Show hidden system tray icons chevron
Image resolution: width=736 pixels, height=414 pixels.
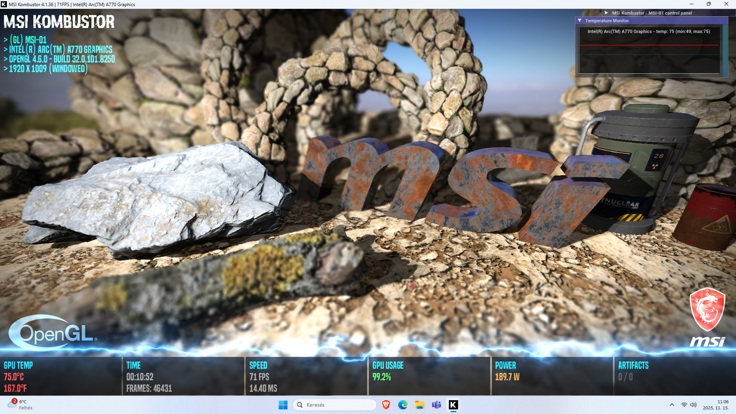pos(672,405)
